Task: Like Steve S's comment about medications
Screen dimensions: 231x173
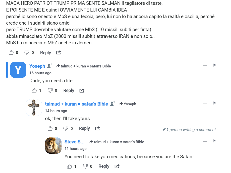Action: click(70, 166)
